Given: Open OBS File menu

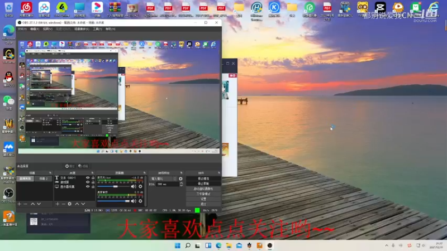Looking at the screenshot, I should click(22, 29).
